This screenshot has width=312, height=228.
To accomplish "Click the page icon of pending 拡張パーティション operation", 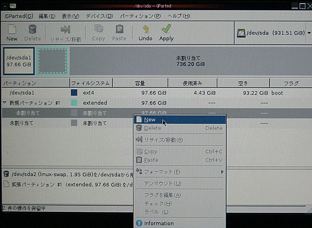I will point(6,184).
